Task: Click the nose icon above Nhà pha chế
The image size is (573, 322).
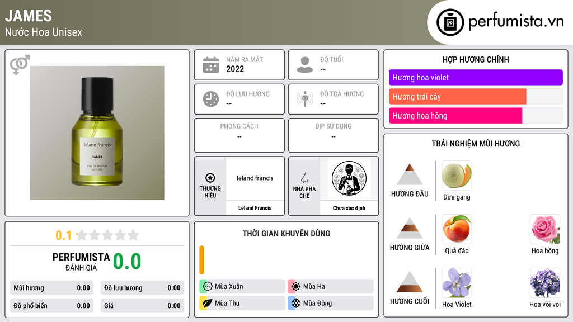Action: (304, 178)
